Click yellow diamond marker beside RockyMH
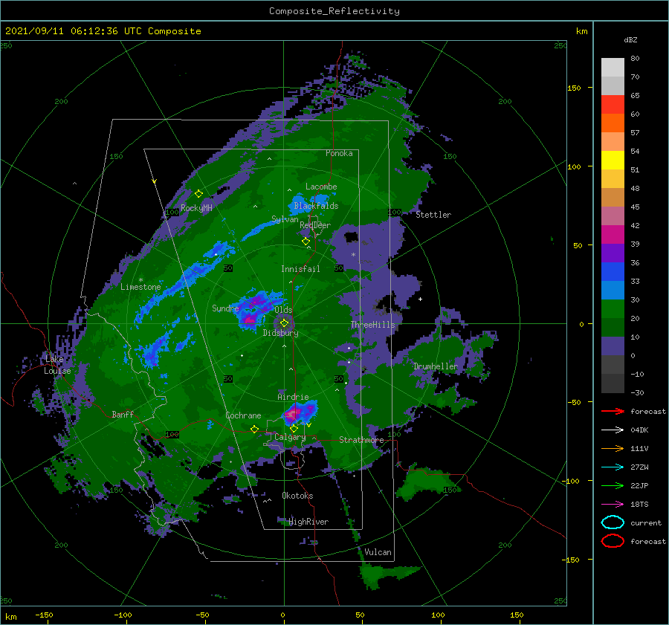The height and width of the screenshot is (625, 669). (198, 194)
